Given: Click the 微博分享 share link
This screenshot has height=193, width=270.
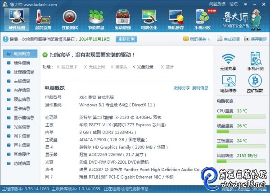Looking at the screenshot, I should click(x=181, y=88).
